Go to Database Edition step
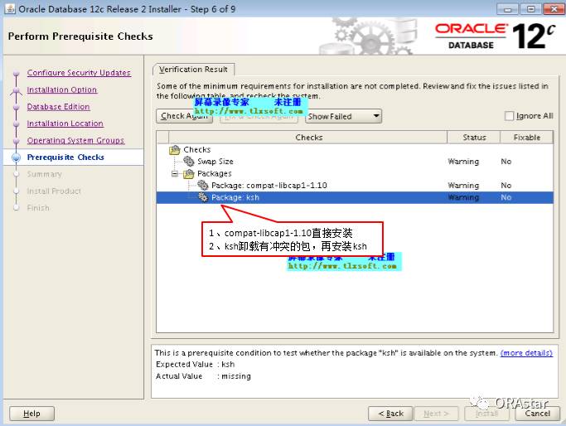Image resolution: width=566 pixels, height=426 pixels. (59, 106)
